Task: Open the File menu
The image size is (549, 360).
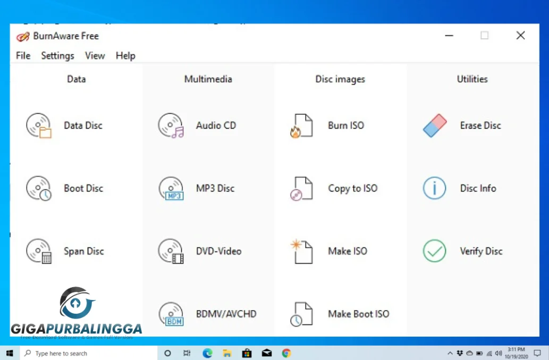Action: (x=23, y=55)
